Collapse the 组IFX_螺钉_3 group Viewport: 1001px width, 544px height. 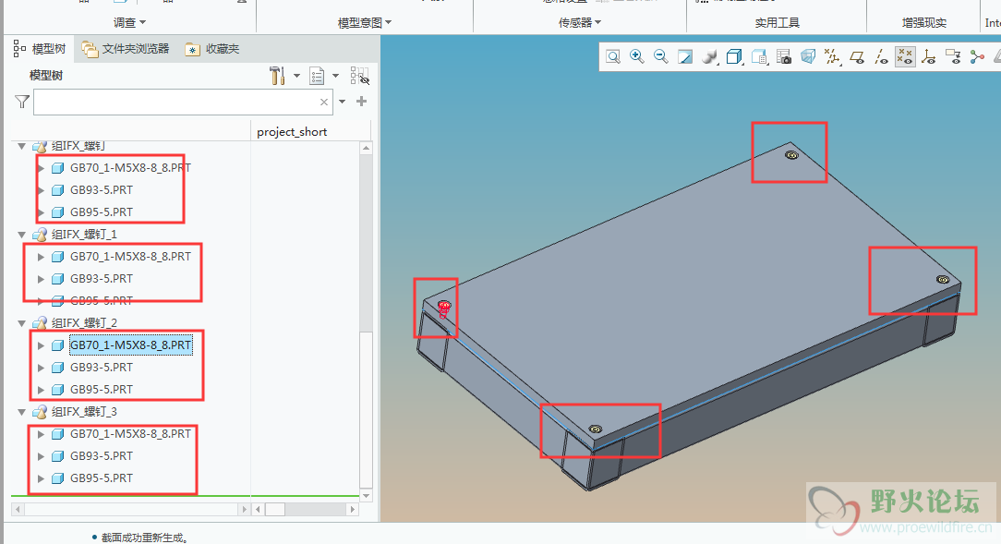22,412
